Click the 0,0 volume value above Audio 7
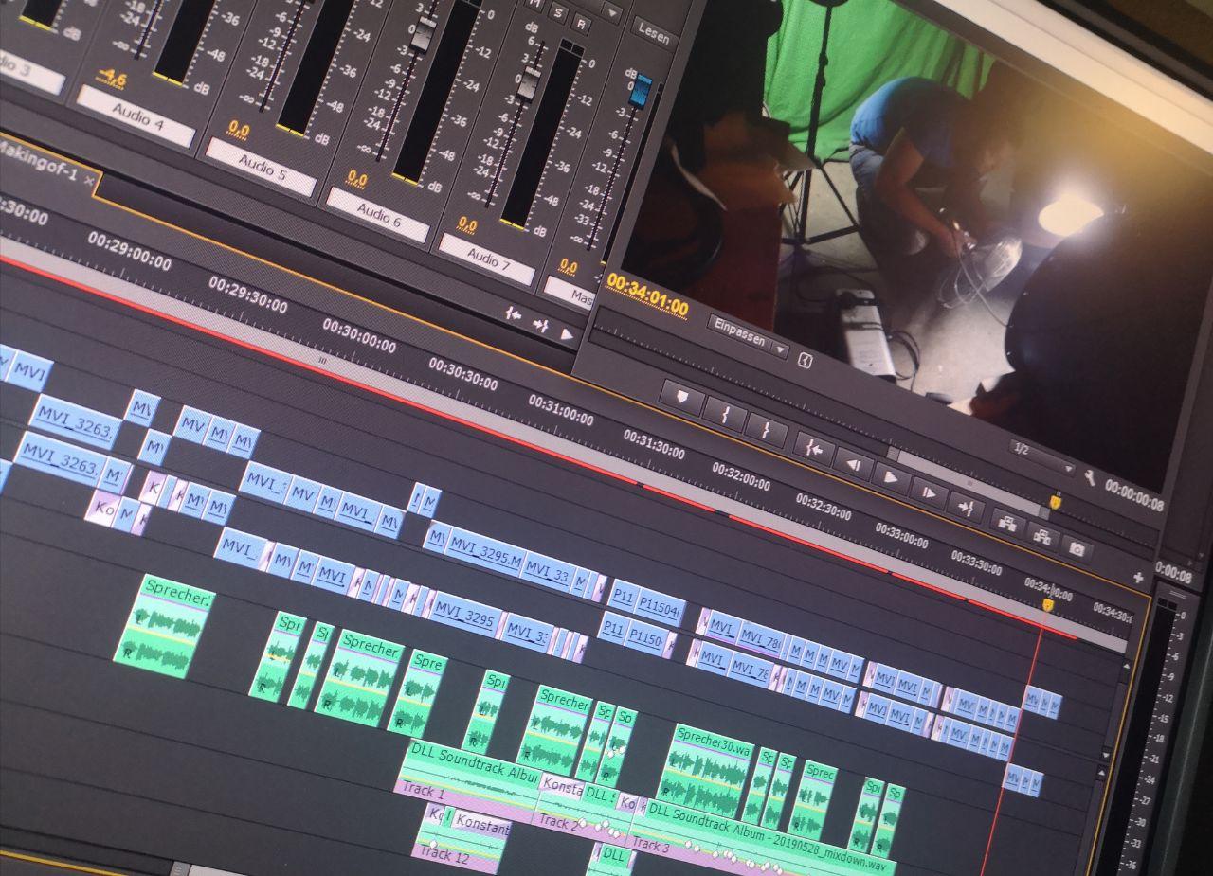The width and height of the screenshot is (1213, 876). (467, 224)
